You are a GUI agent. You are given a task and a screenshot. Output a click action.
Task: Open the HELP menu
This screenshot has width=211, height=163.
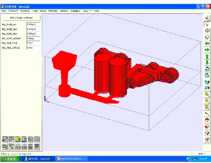point(96,11)
